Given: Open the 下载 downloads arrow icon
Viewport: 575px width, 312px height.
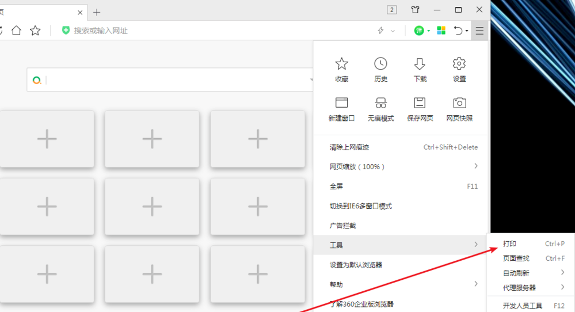Looking at the screenshot, I should [x=420, y=64].
